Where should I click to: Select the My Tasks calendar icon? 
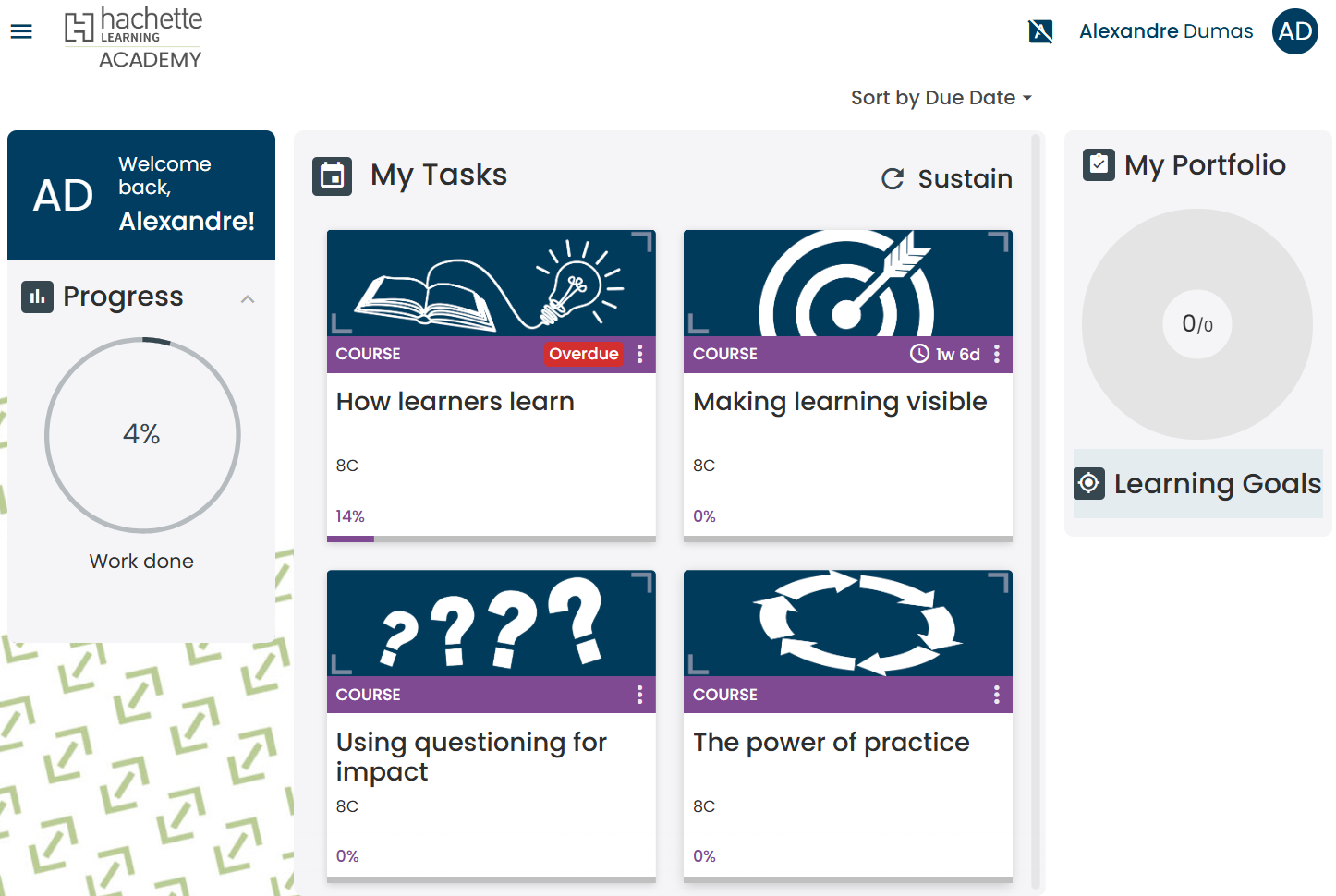332,176
